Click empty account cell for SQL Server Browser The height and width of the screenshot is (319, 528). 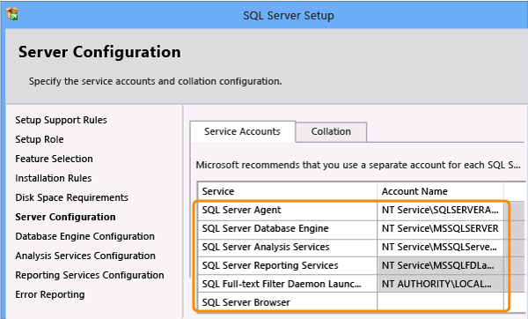tap(441, 302)
